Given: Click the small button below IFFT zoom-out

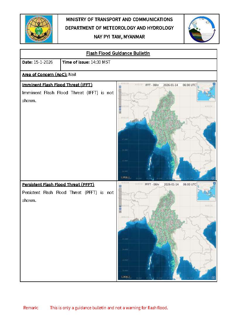Looking at the screenshot, I should (120, 112).
